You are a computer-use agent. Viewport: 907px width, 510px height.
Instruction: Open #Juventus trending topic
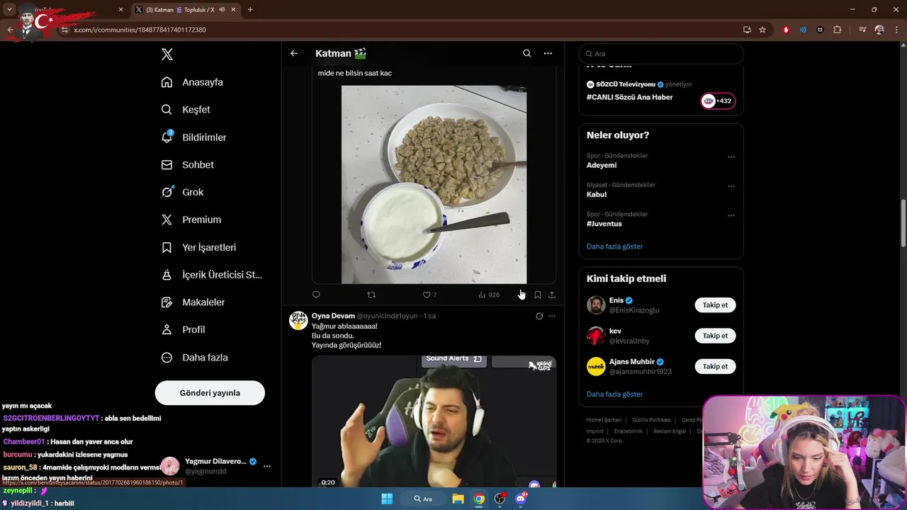604,224
